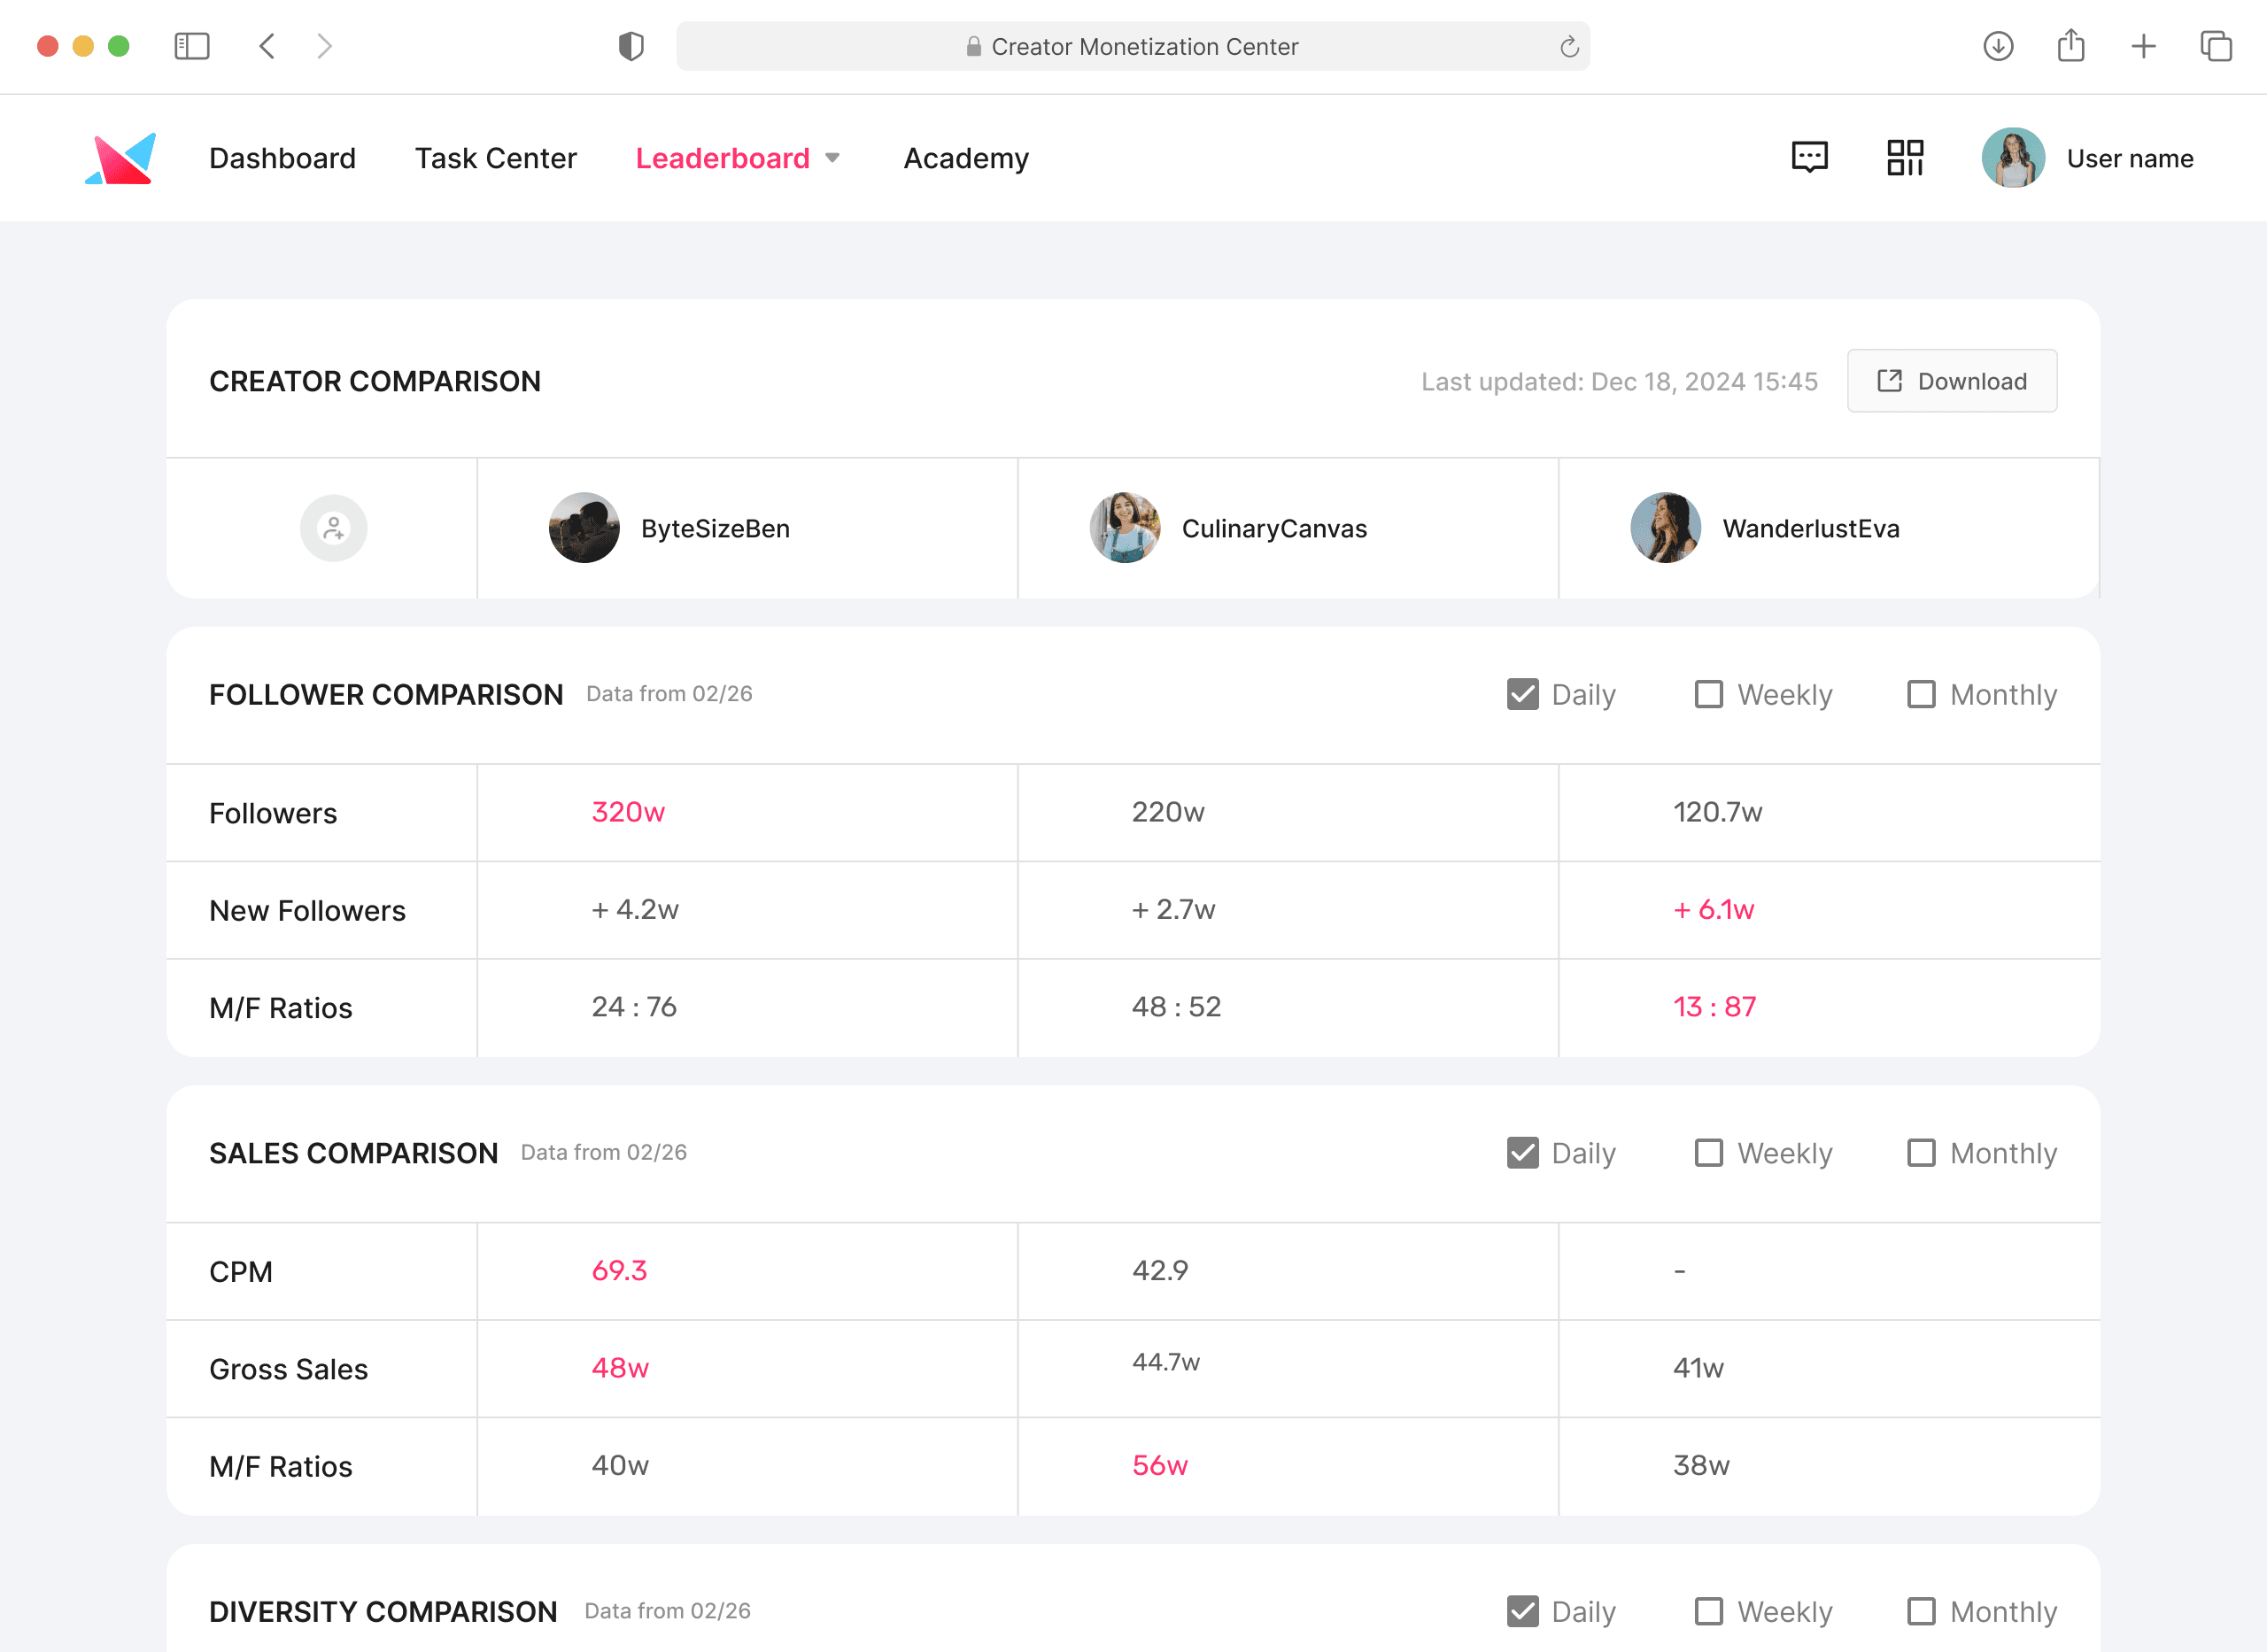
Task: Open the messages chat icon
Action: (1809, 158)
